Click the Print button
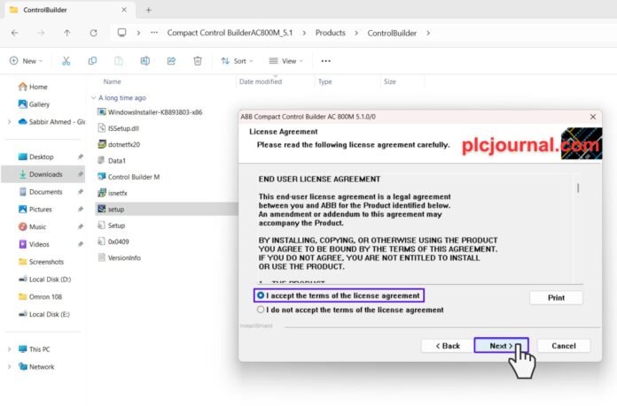 coord(556,297)
